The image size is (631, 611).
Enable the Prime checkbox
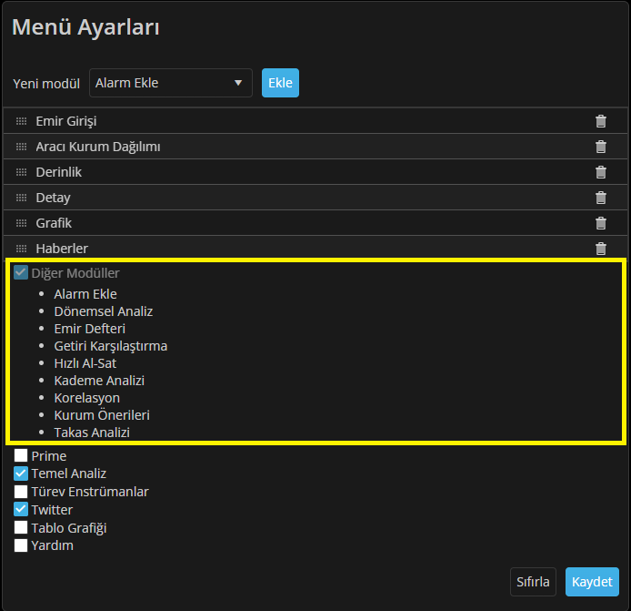coord(21,455)
